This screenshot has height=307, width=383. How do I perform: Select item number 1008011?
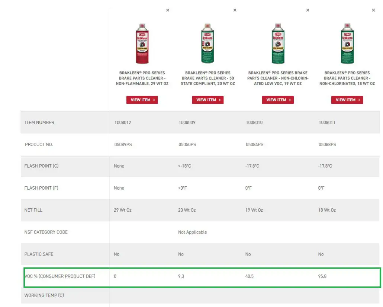pos(327,123)
